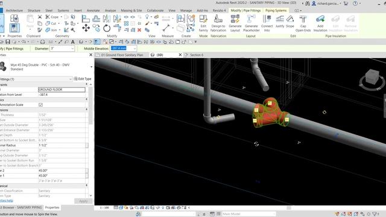Screen dimensions: 386x217
Task: Toggle the Annotation Scale checkbox
Action: 40,105
